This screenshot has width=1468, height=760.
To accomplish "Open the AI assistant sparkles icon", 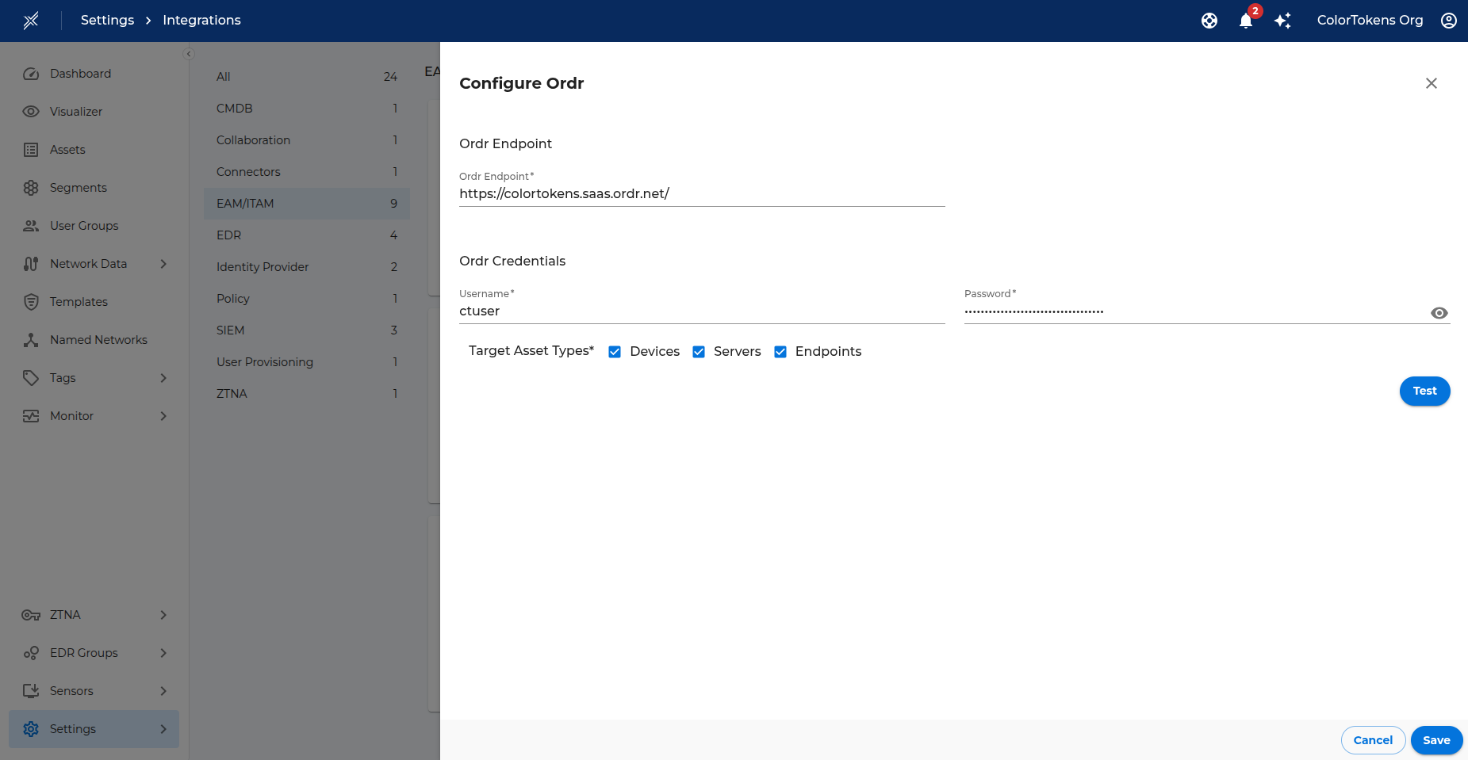I will pyautogui.click(x=1282, y=21).
